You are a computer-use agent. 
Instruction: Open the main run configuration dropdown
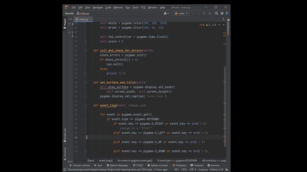tap(181, 13)
